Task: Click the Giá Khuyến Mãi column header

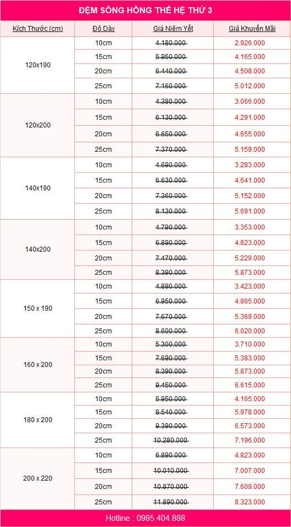Action: pyautogui.click(x=252, y=29)
